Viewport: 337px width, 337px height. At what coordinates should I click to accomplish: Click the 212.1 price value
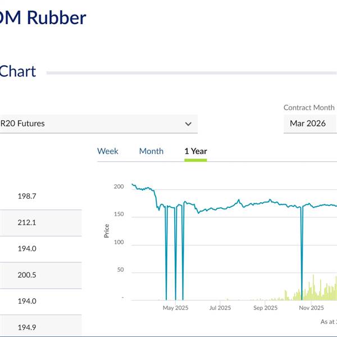[27, 222]
